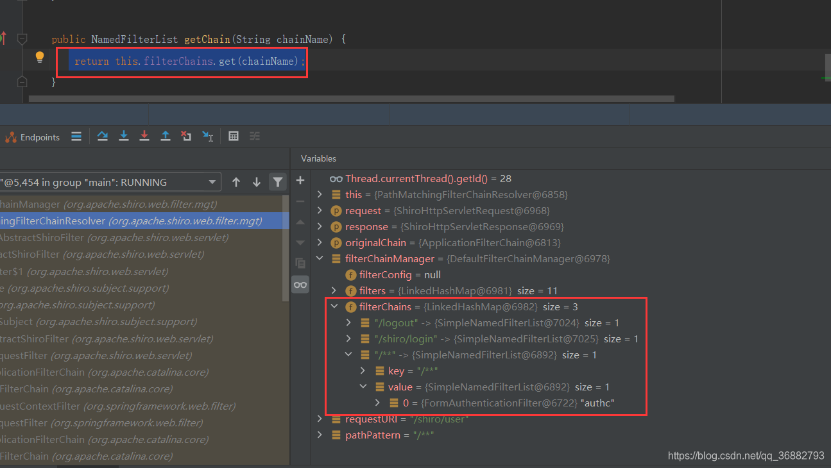Expand the "/shiro/login" entry
831x468 pixels.
348,338
